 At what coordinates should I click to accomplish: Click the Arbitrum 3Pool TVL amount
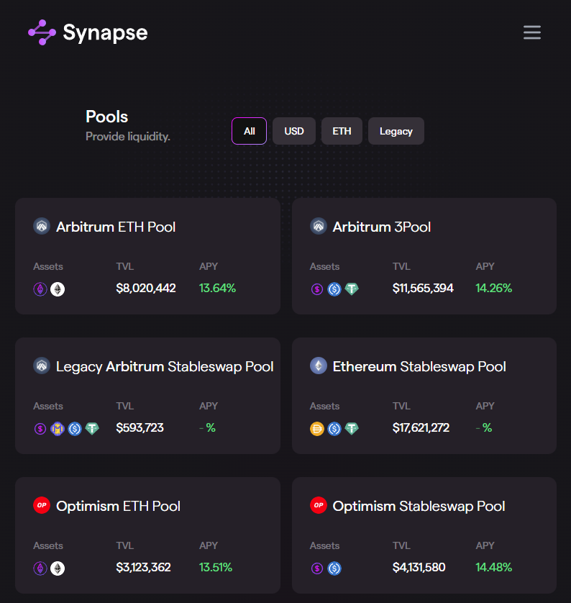click(x=423, y=288)
